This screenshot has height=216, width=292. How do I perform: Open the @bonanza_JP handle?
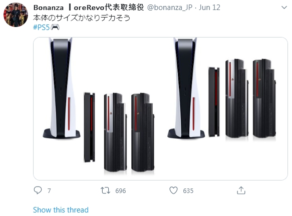coord(170,7)
